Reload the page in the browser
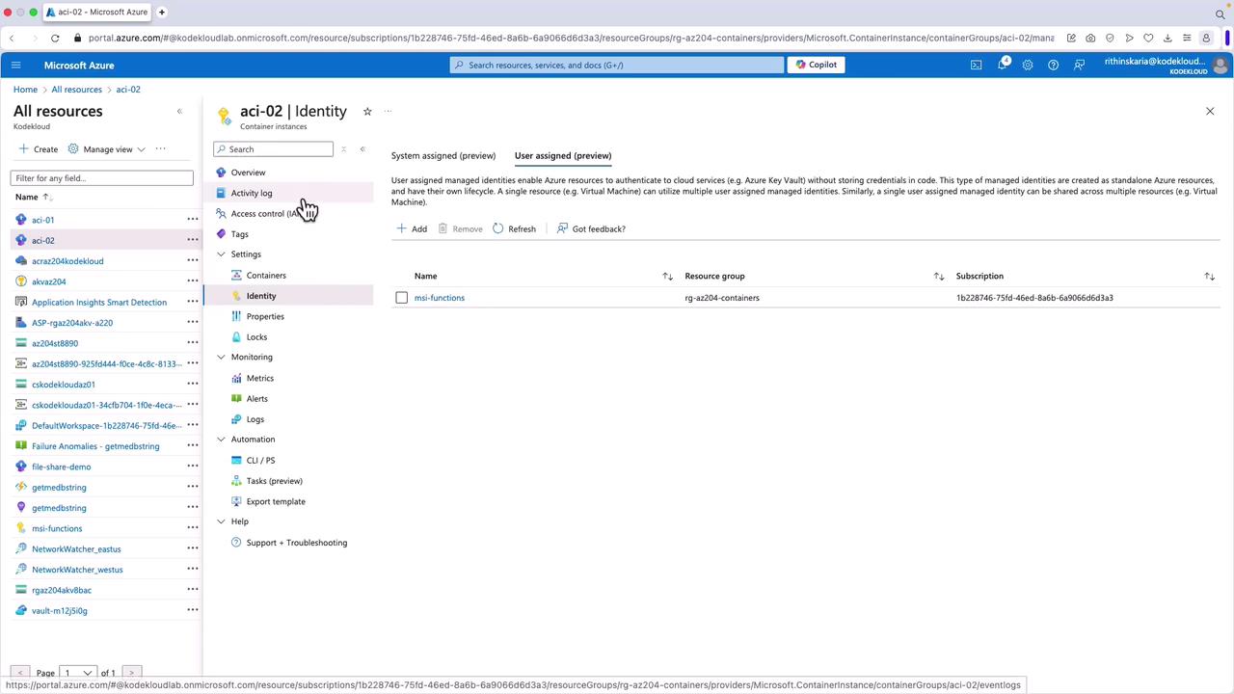Viewport: 1234px width, 694px height. (55, 38)
